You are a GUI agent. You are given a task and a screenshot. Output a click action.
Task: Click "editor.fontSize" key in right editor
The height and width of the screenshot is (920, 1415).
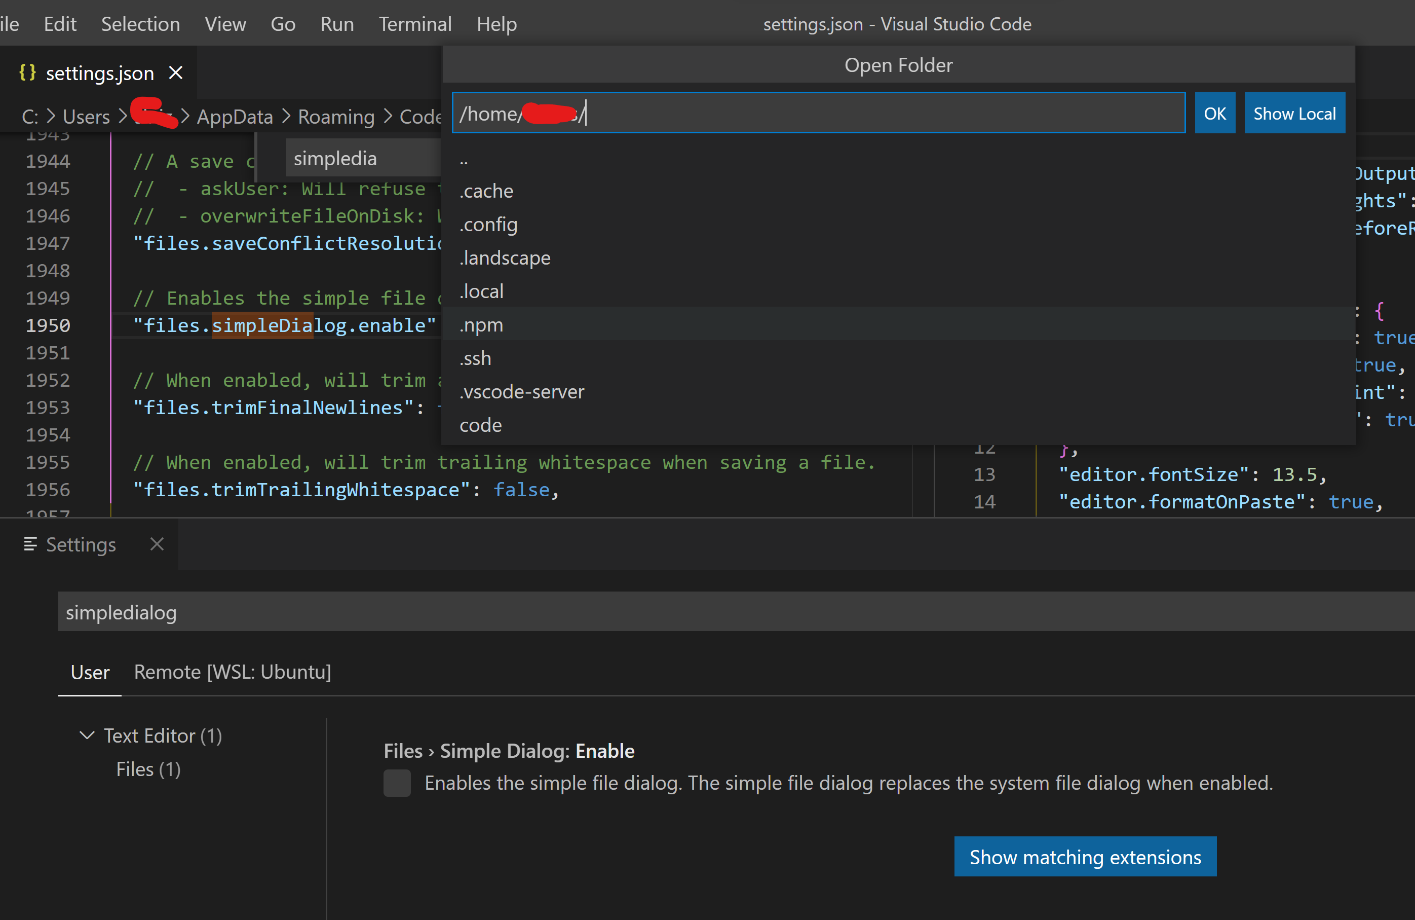[1155, 474]
